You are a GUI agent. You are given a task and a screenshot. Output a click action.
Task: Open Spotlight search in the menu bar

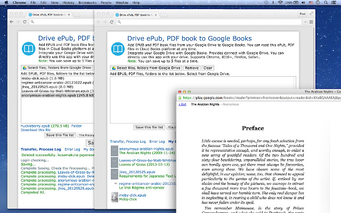coord(326,3)
